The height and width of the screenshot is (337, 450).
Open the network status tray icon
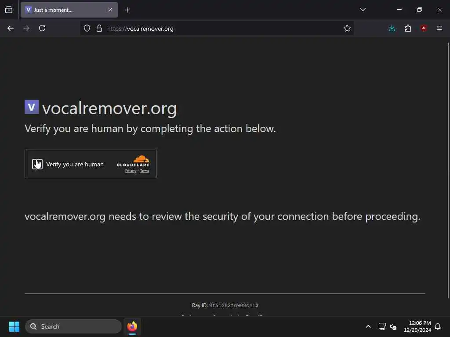point(382,326)
